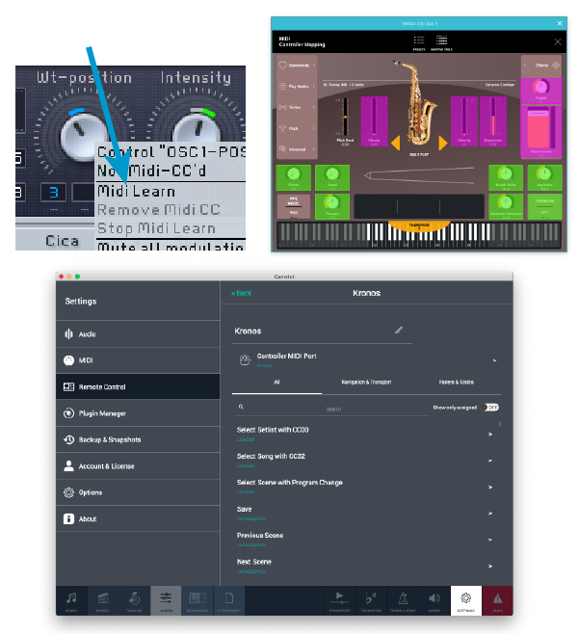This screenshot has width=579, height=634.
Task: Choose Midi Learn in context menu
Action: coord(170,191)
